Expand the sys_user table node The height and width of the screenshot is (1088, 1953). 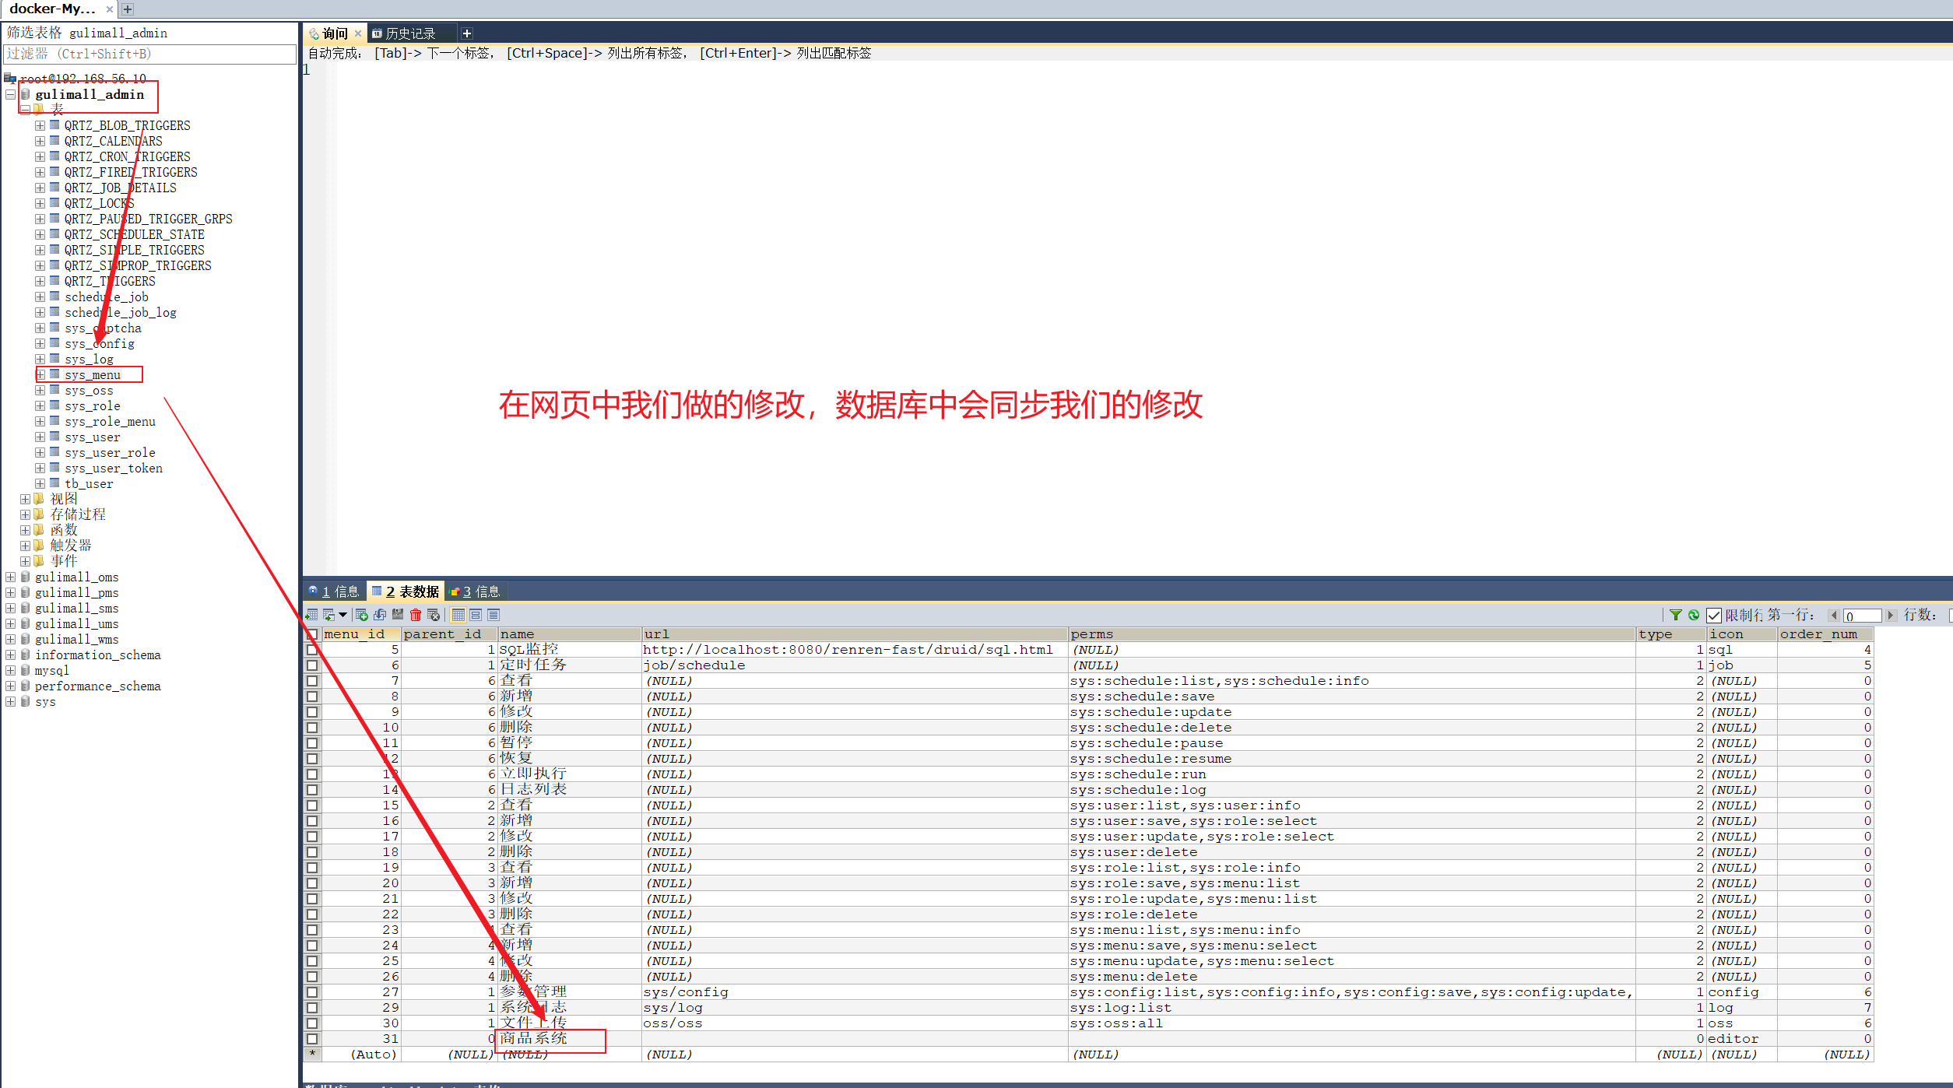click(x=40, y=437)
